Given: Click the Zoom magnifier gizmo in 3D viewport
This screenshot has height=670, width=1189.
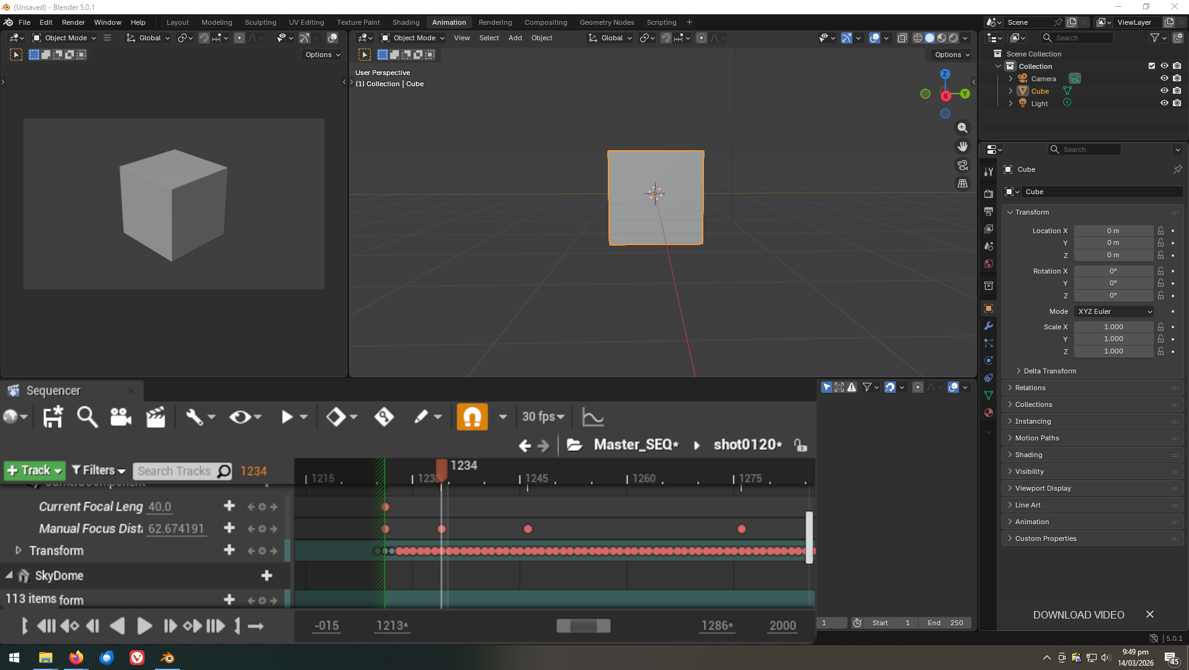Looking at the screenshot, I should coord(963,128).
